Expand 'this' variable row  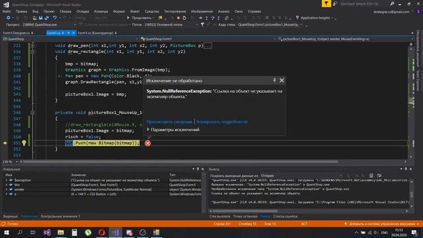[x=7, y=185]
